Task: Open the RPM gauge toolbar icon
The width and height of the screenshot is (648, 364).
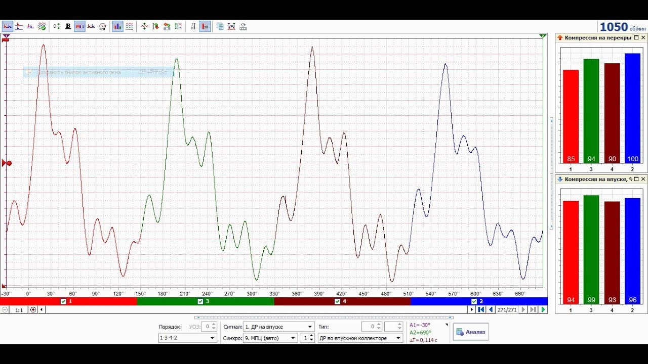Action: (x=102, y=26)
